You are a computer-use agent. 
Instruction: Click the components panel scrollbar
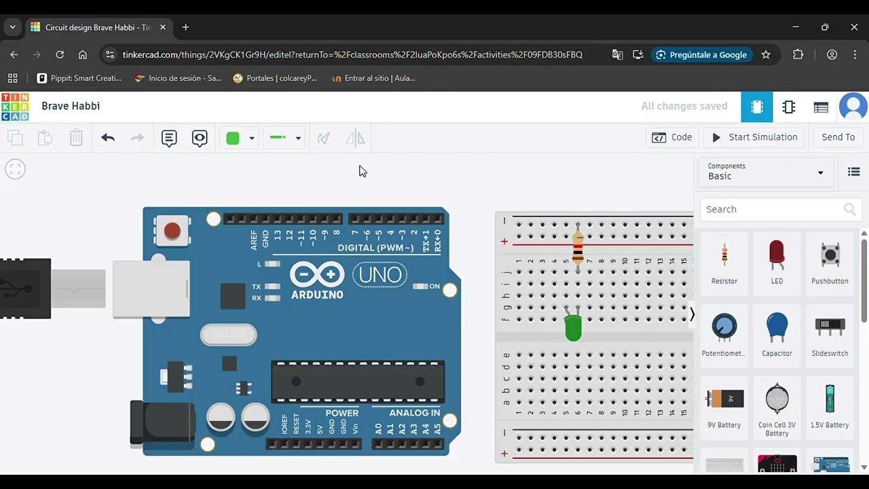864,280
